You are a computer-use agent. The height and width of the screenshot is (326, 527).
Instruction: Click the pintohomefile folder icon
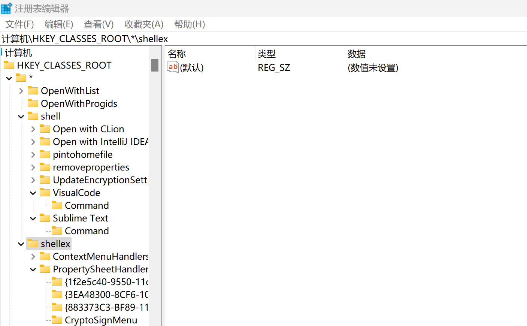pos(45,154)
